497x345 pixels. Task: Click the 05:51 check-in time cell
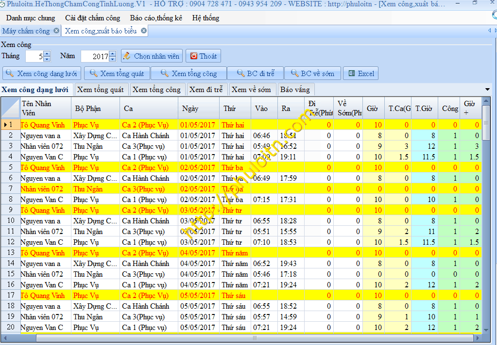[264, 232]
